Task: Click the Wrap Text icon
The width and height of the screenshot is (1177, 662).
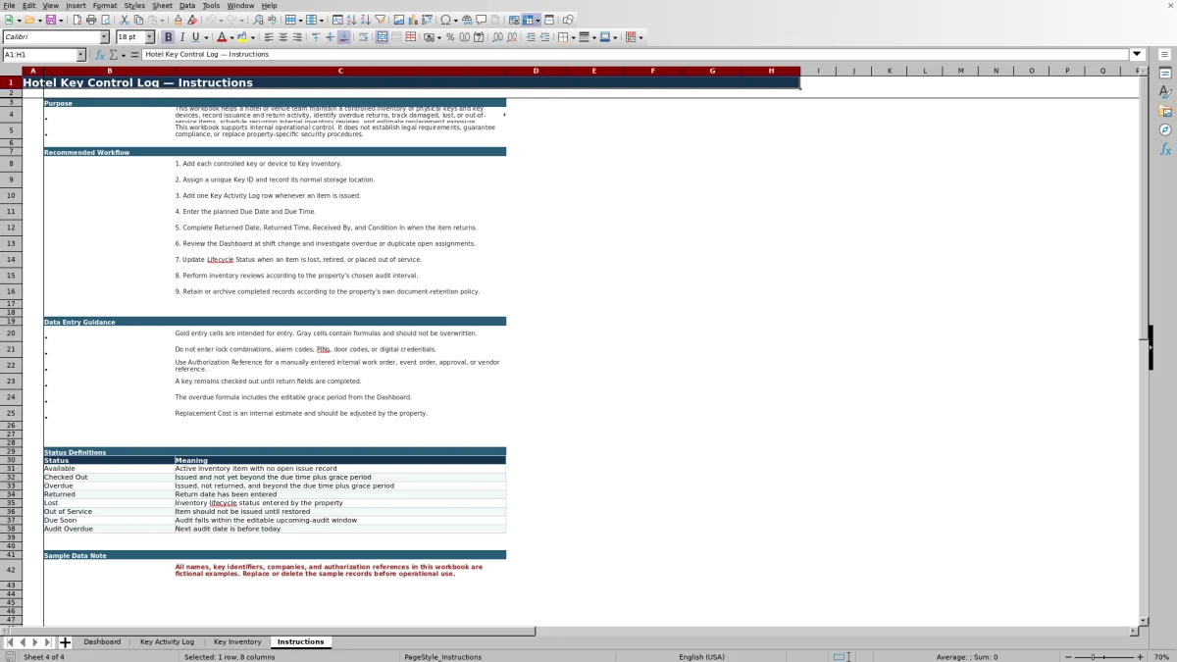Action: click(x=363, y=37)
